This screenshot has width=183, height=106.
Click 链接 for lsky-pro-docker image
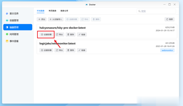click(x=82, y=35)
